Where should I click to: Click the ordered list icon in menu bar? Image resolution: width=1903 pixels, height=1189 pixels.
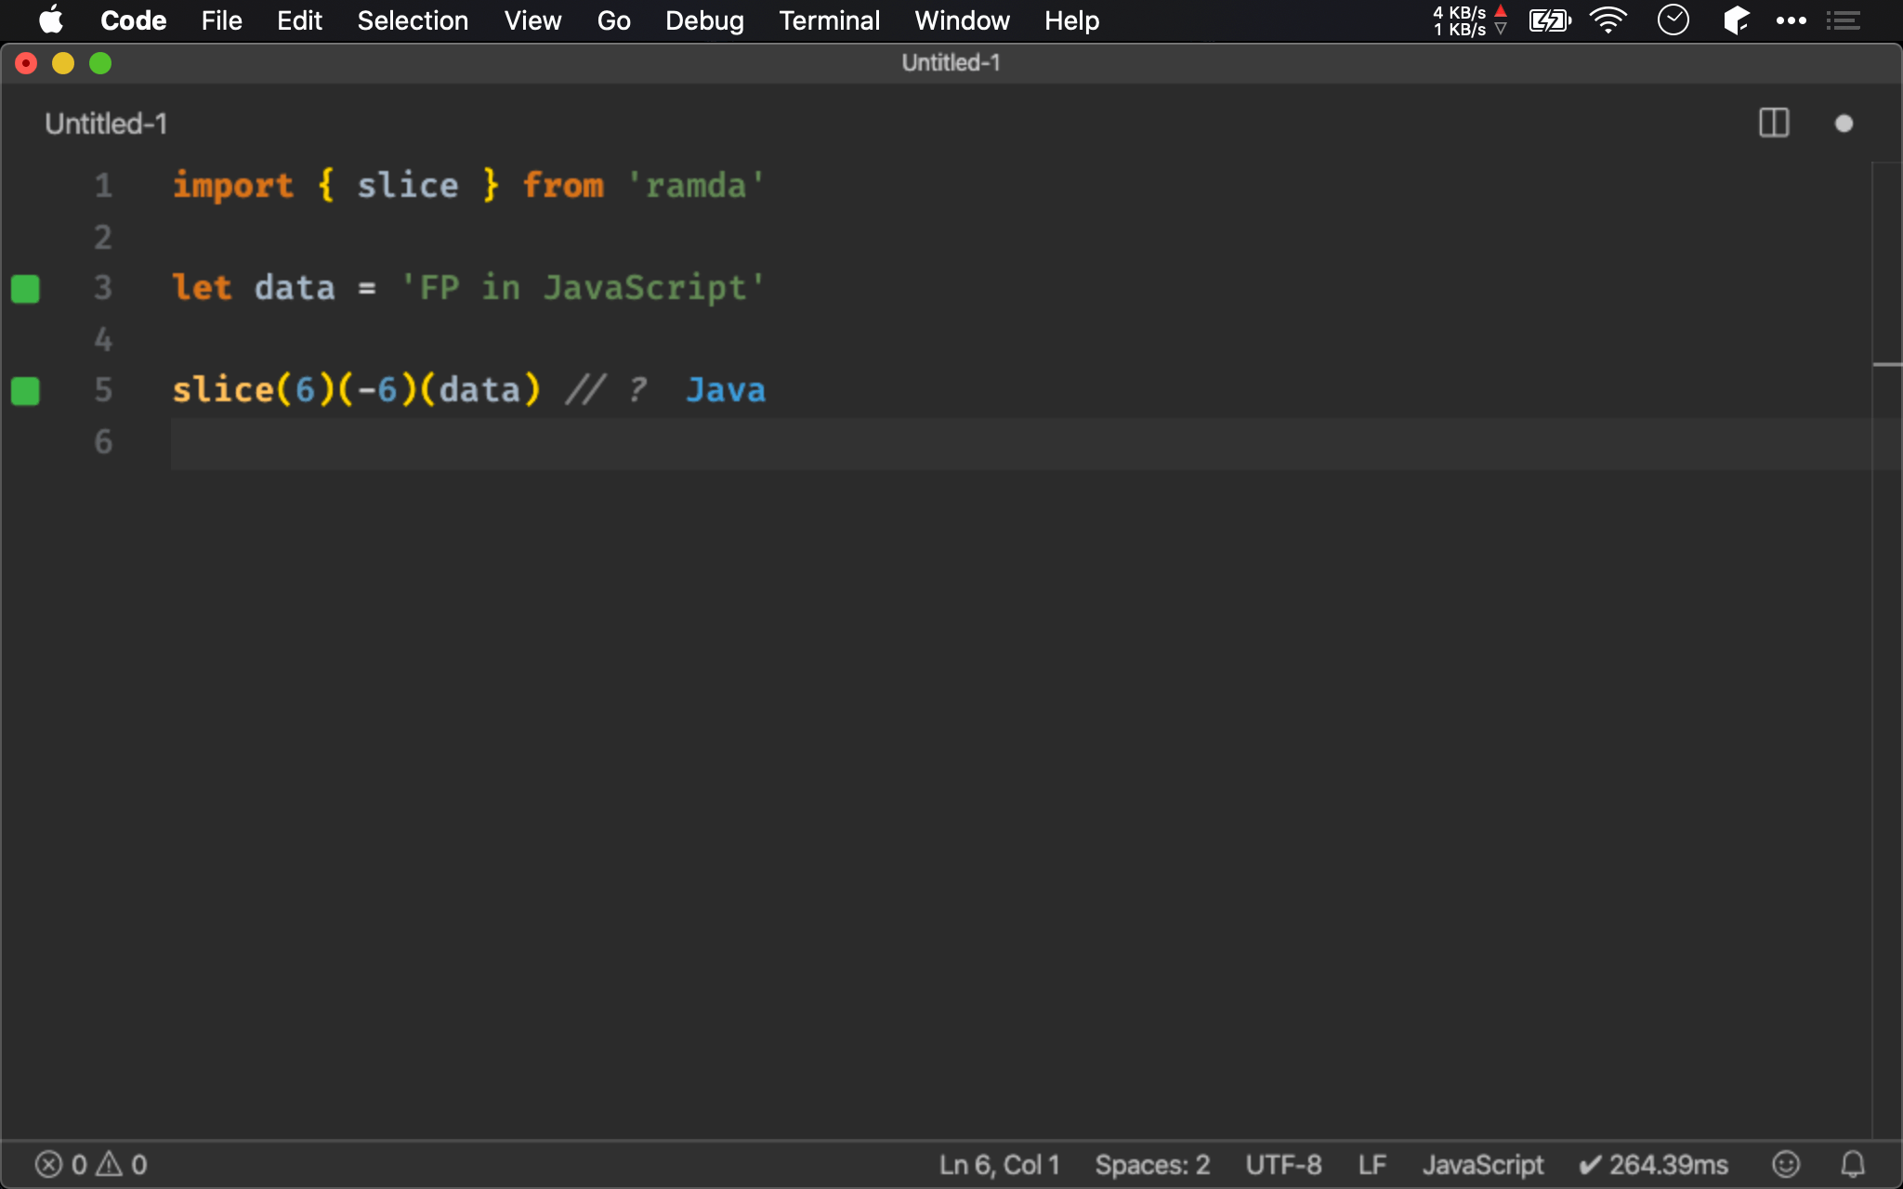[1844, 20]
